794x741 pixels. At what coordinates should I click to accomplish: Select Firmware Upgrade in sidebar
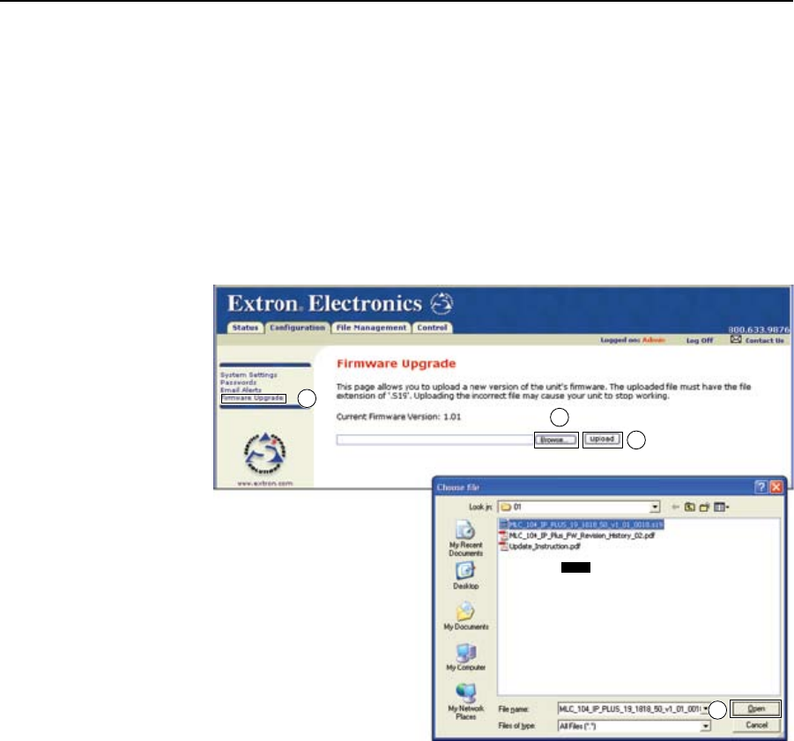tap(253, 398)
